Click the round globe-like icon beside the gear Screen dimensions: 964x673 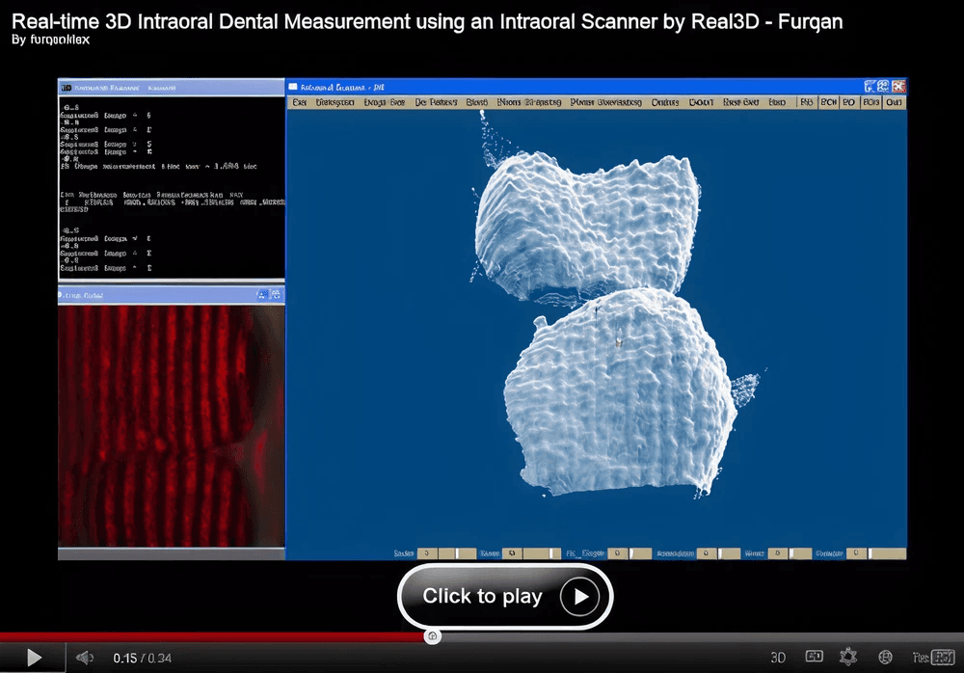(x=885, y=657)
